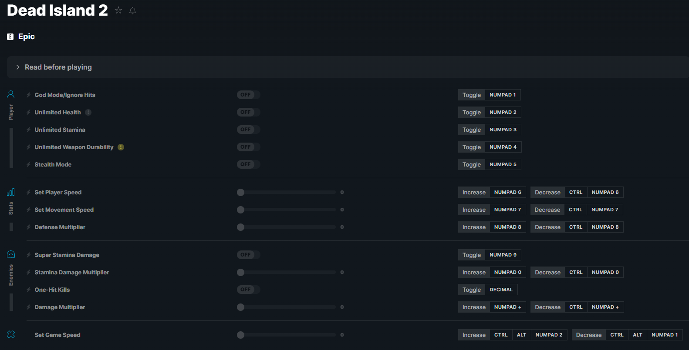Click lightning bolt icon beside Unlimited Weapon Durability
The height and width of the screenshot is (350, 689).
click(28, 147)
